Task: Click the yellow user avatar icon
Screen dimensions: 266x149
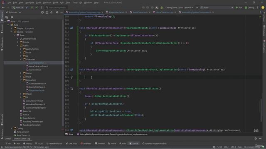Action: click(263, 7)
